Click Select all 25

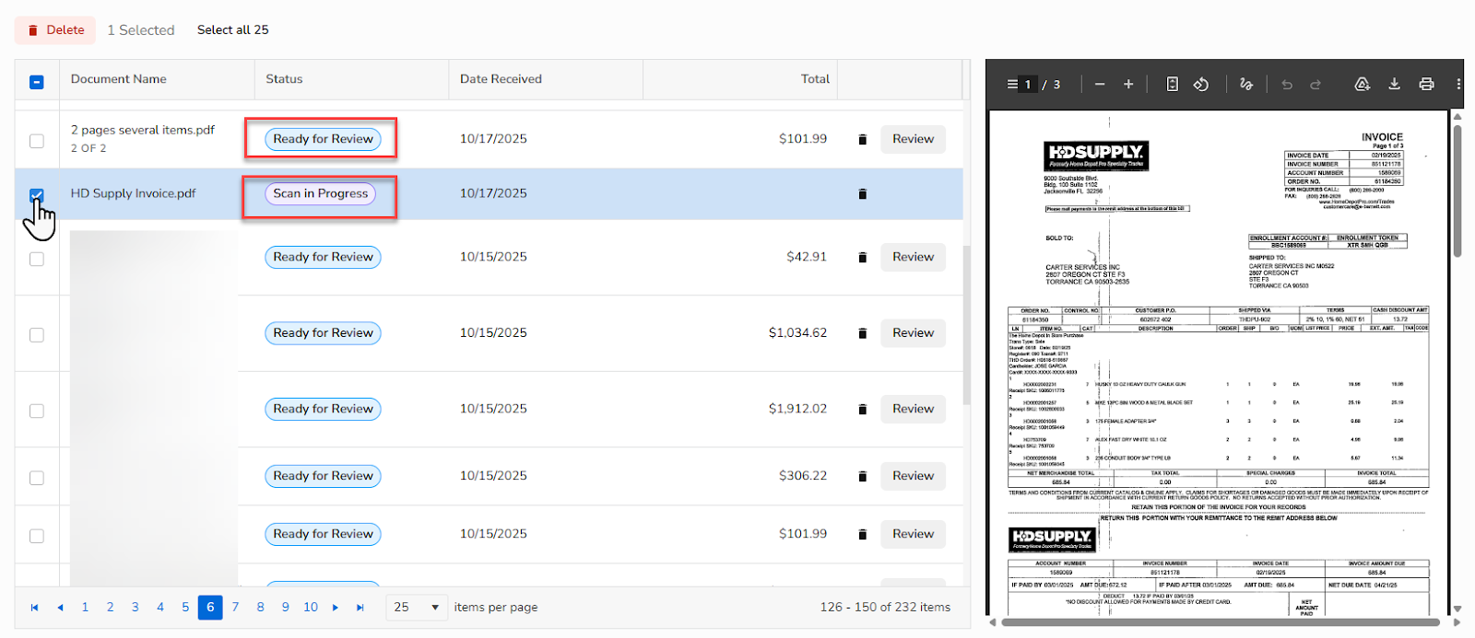233,29
